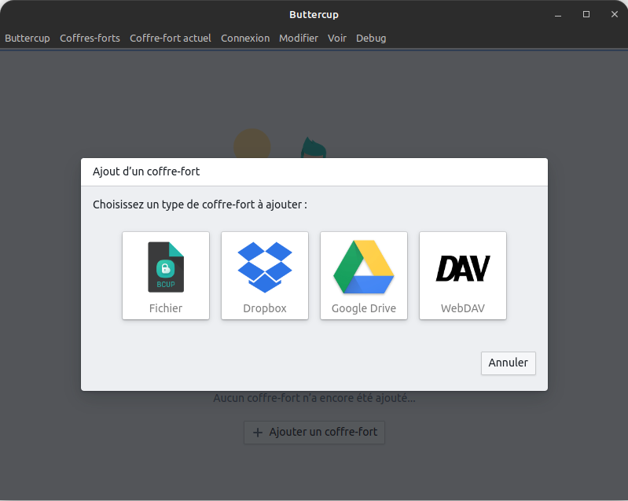
Task: Open the Coffre-fort actuel menu
Action: coord(171,38)
